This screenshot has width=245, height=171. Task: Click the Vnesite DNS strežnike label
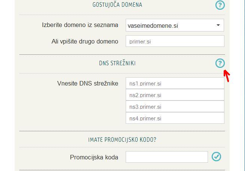click(88, 83)
